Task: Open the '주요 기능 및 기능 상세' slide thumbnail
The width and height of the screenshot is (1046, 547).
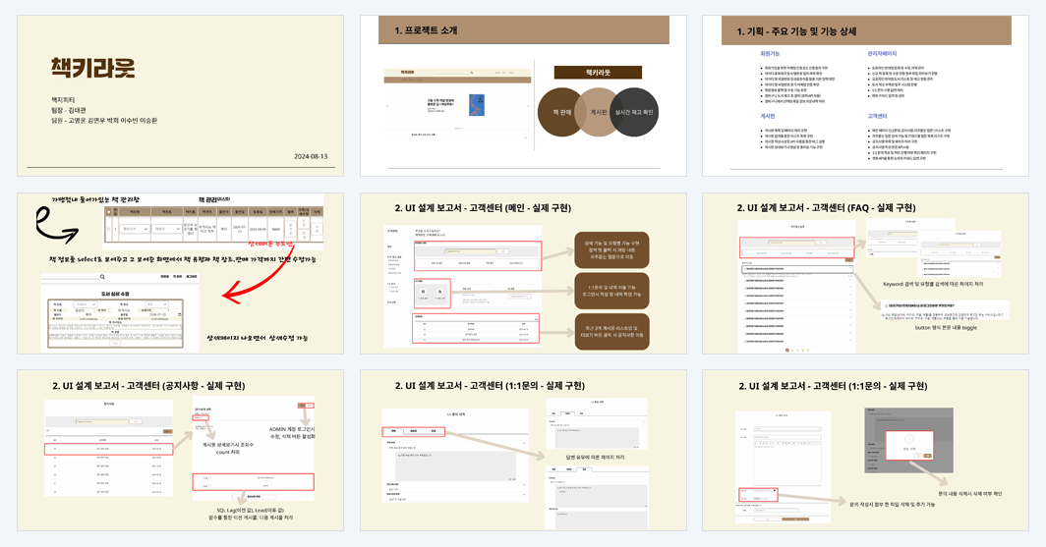Action: [865, 96]
